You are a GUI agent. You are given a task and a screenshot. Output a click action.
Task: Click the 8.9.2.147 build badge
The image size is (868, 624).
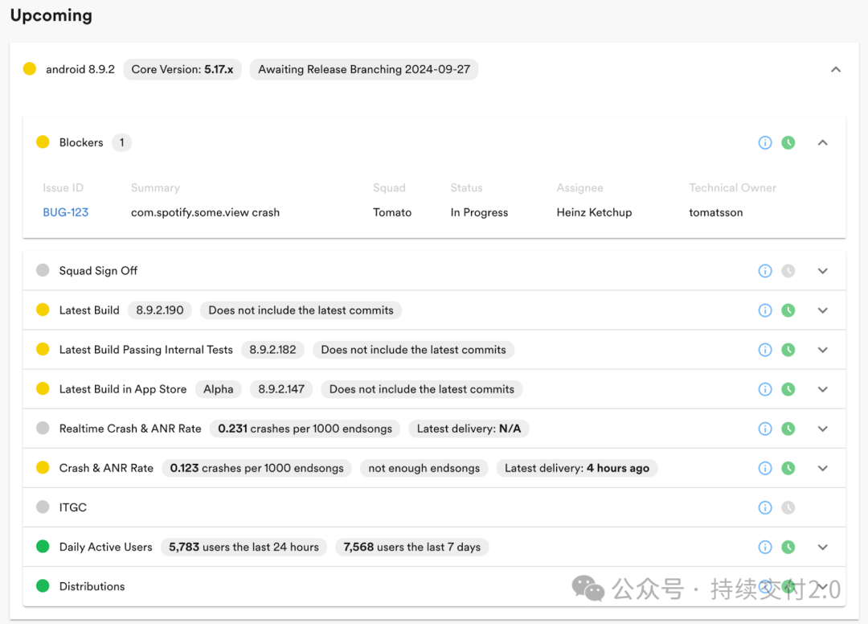coord(281,389)
